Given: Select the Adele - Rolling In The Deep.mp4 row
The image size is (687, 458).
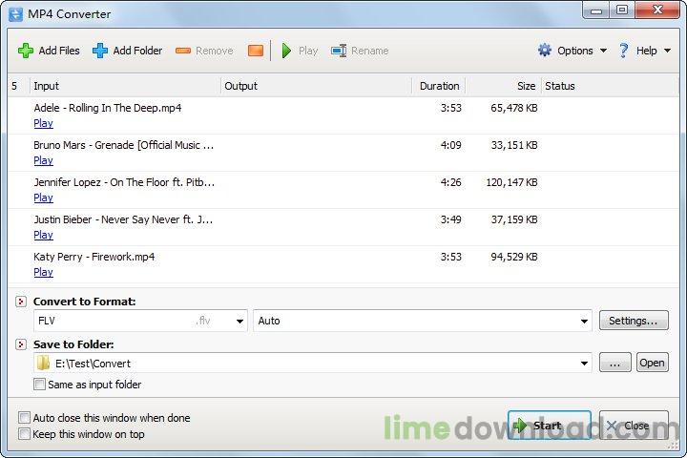Looking at the screenshot, I should 343,115.
